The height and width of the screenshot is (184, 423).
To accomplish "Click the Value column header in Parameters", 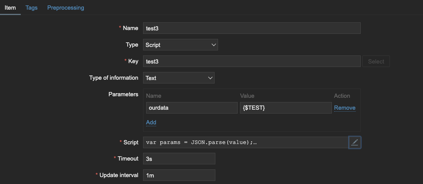I will 247,96.
